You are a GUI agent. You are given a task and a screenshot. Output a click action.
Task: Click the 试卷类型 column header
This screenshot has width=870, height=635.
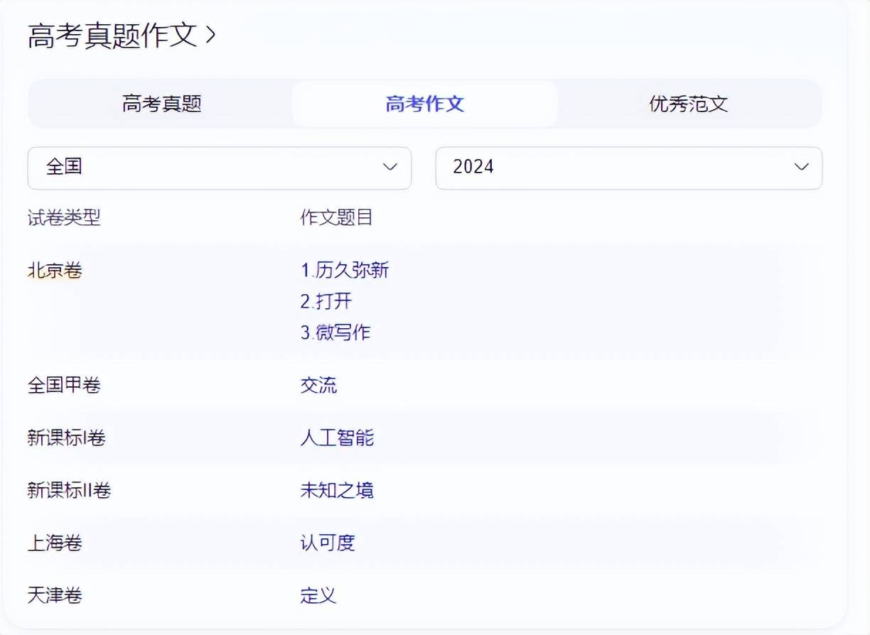click(64, 217)
